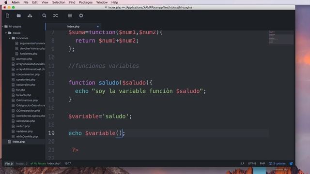310x174 pixels.
Task: Click the index.php* filename in status bar
Action: pos(54,163)
